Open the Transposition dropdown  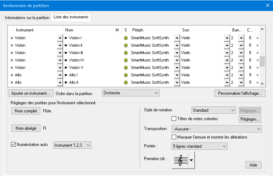216,129
